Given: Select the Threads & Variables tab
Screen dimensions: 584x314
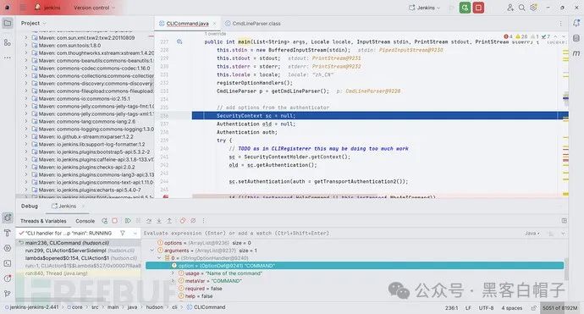Looking at the screenshot, I should click(43, 221).
